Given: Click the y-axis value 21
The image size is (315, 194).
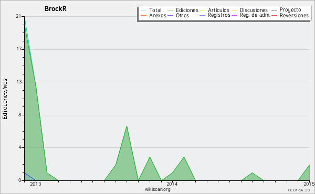Looking at the screenshot, I should point(19,16).
